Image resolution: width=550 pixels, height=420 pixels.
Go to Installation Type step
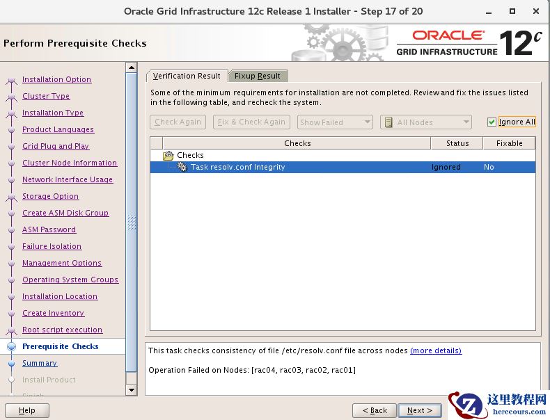(x=53, y=113)
